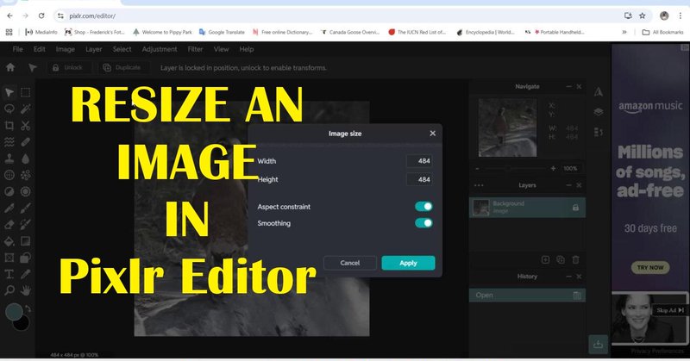Image resolution: width=690 pixels, height=361 pixels.
Task: Select the Draw brush tool
Action: [26, 208]
